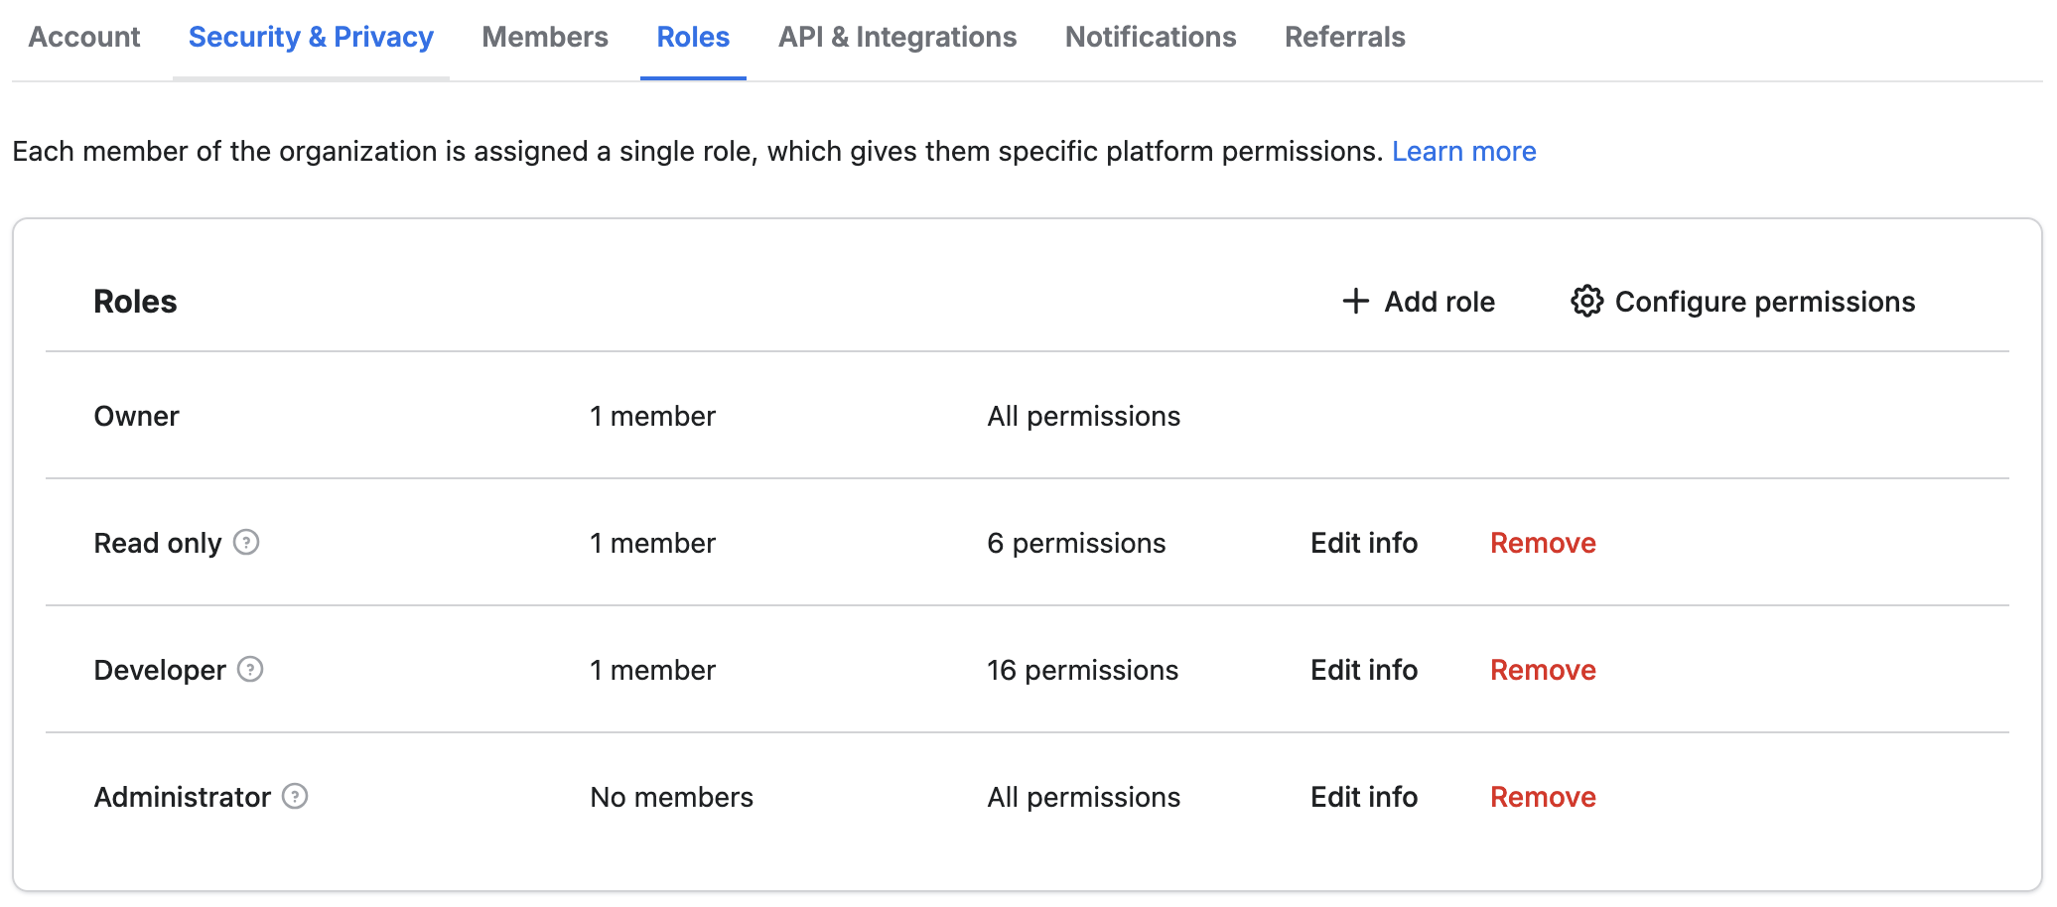Remove the Administrator role
2057x907 pixels.
1542,797
